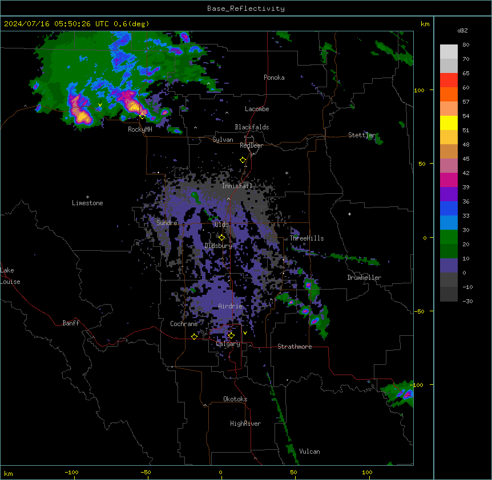
Task: Click the Vulcan label
Action: coord(309,451)
